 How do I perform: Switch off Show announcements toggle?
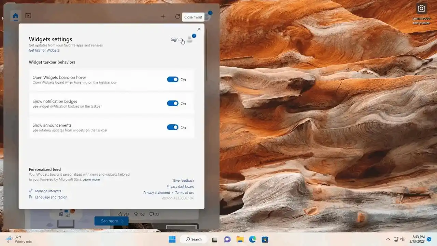pyautogui.click(x=173, y=127)
